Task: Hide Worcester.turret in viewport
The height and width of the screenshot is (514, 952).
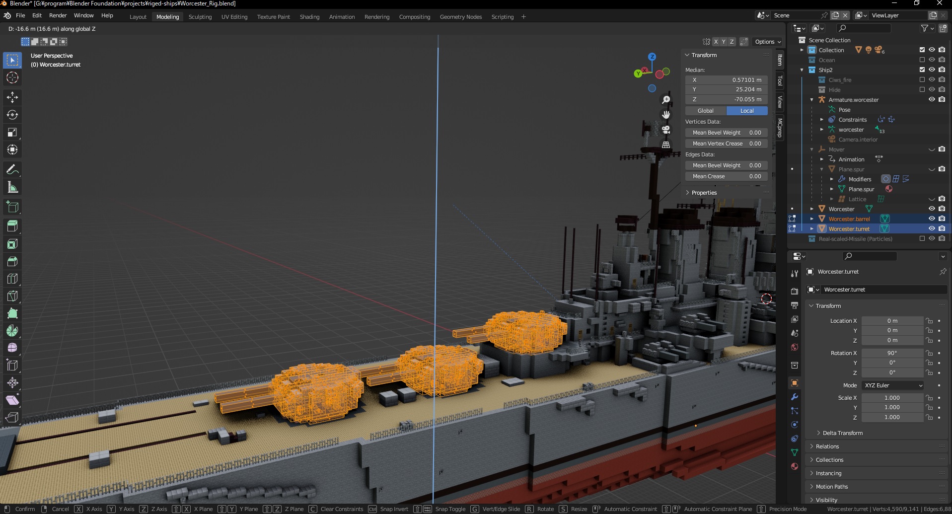Action: [932, 229]
